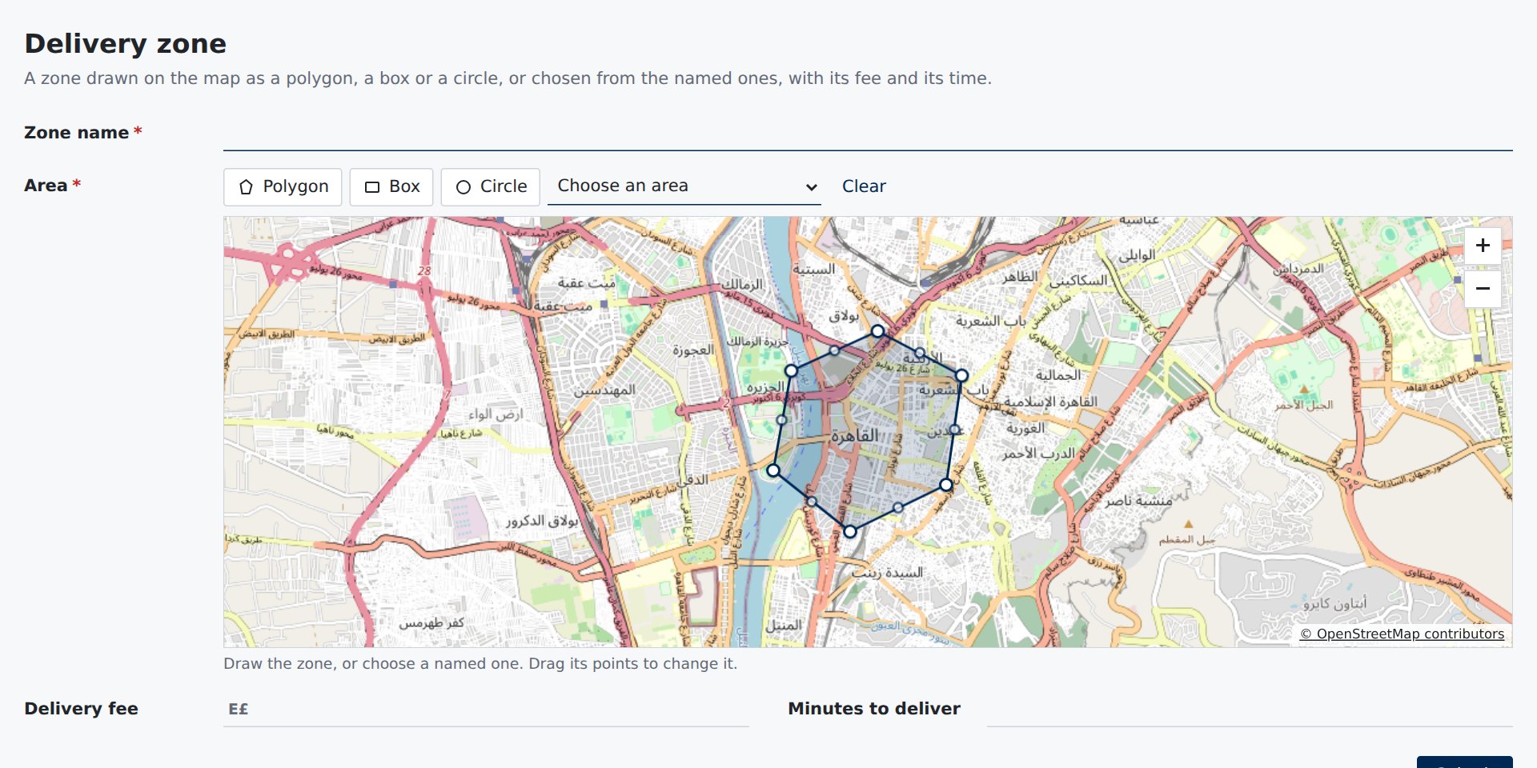
Task: Focus the Delivery fee input field
Action: tap(486, 709)
